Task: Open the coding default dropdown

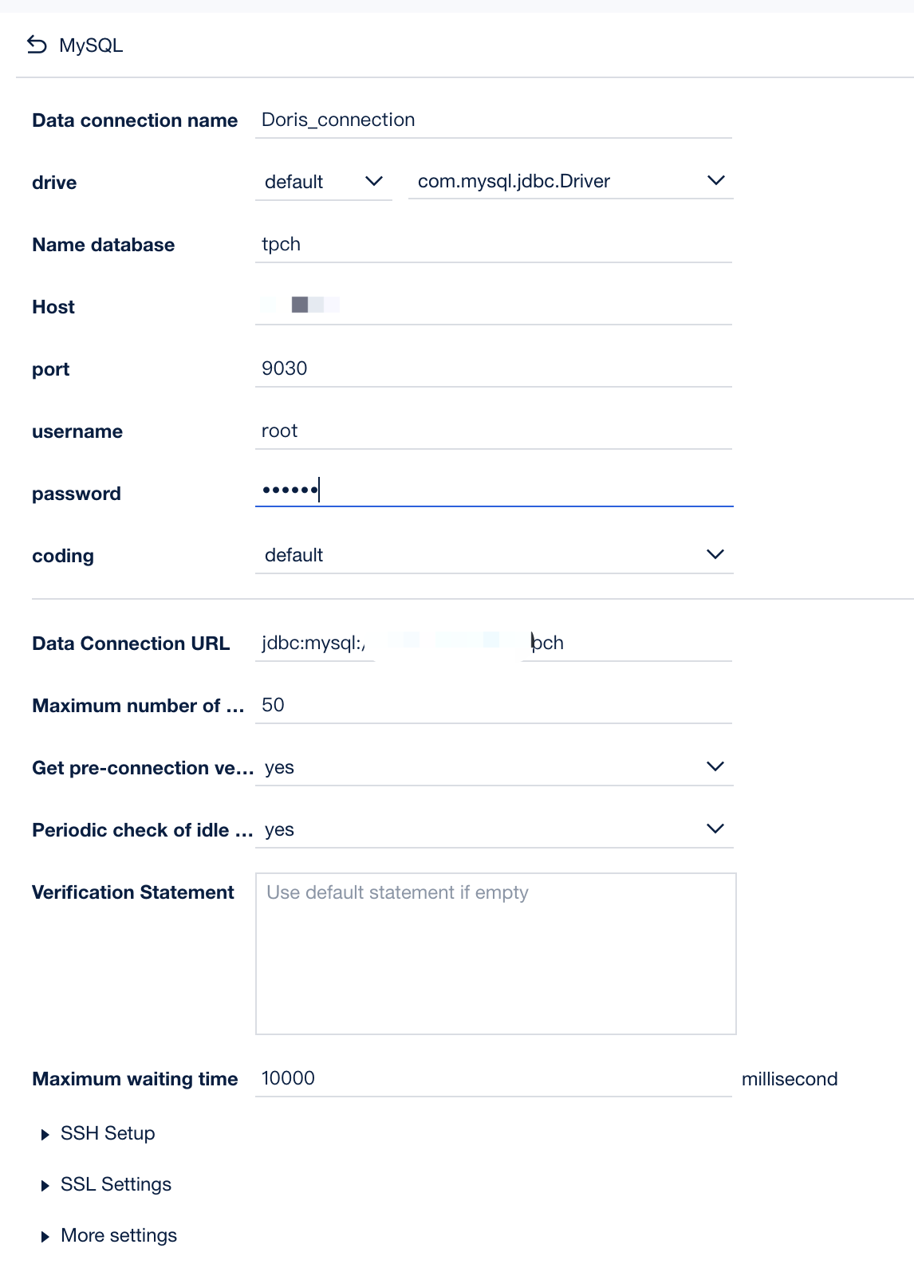Action: [x=715, y=553]
